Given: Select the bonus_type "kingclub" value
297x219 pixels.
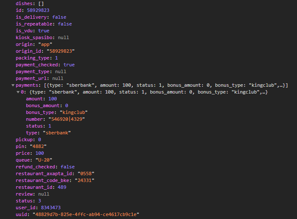Looking at the screenshot, I should [72, 112].
